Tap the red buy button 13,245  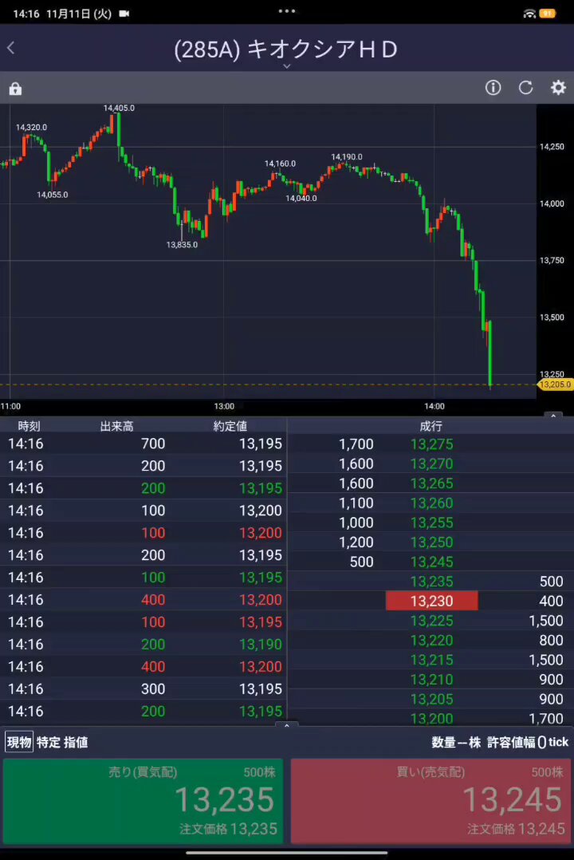click(431, 801)
